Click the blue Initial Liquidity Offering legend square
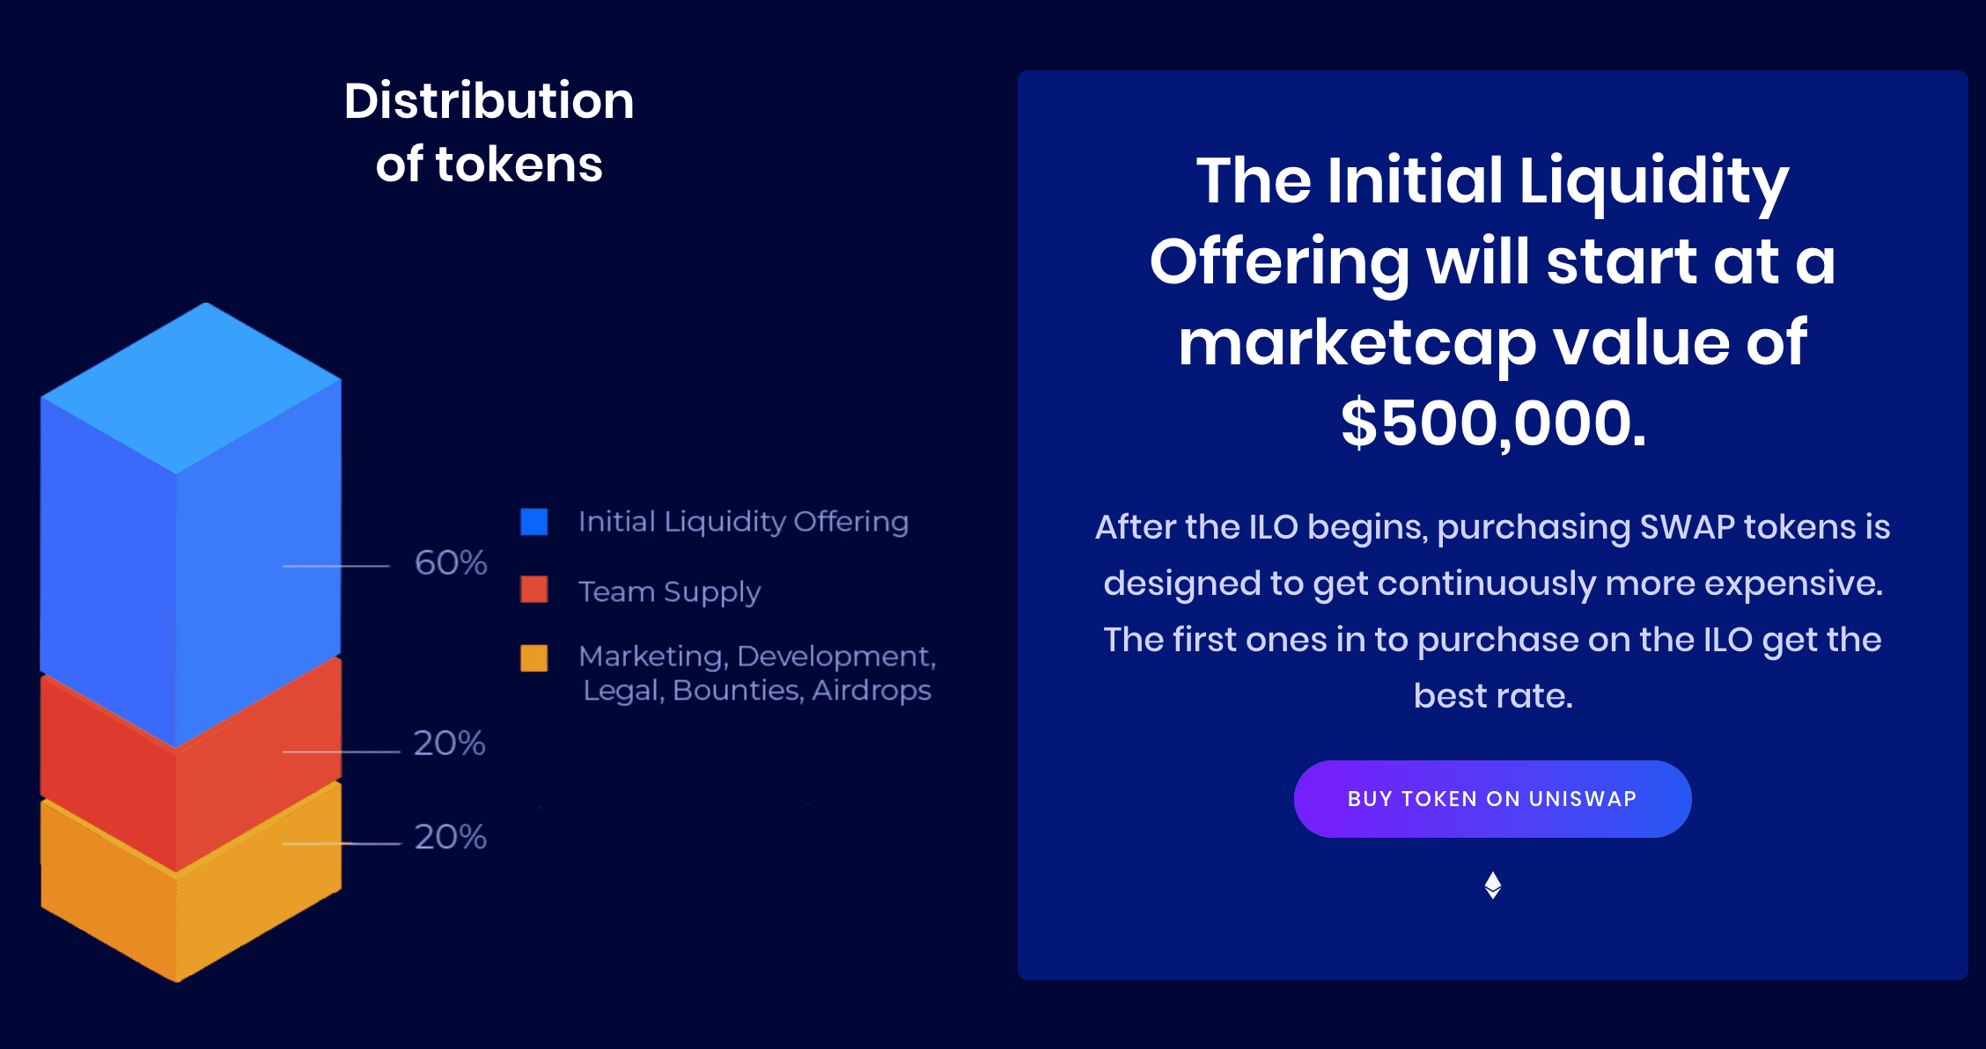The height and width of the screenshot is (1049, 1986). click(x=534, y=520)
